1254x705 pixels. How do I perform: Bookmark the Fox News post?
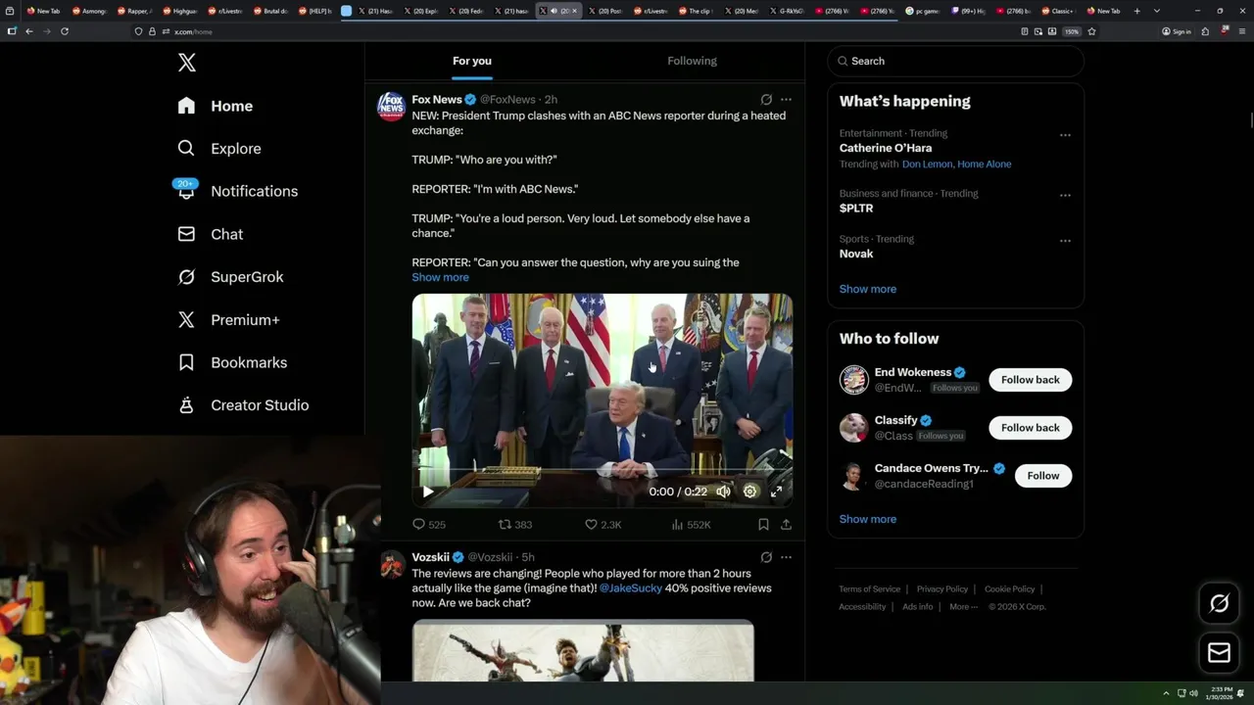click(x=763, y=525)
